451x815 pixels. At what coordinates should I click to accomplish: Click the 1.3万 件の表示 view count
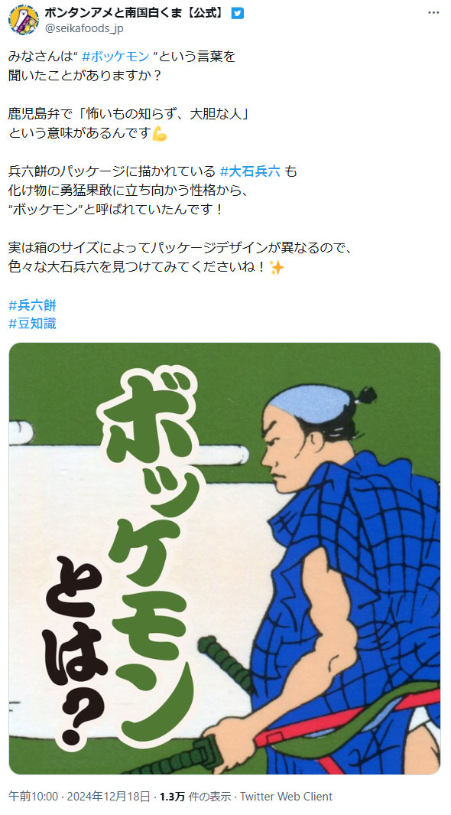pos(195,797)
